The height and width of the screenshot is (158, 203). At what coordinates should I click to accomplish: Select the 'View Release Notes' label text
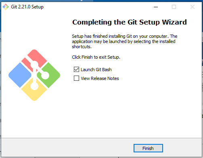click(100, 78)
